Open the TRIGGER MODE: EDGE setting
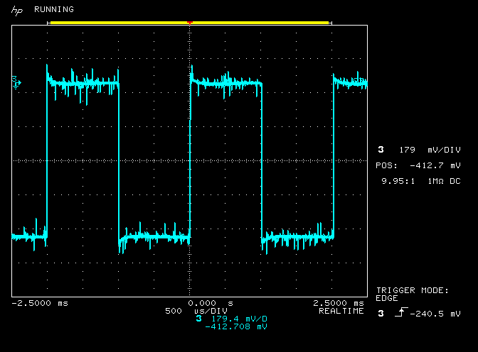Viewport: 478px width, 352px height. (x=412, y=294)
